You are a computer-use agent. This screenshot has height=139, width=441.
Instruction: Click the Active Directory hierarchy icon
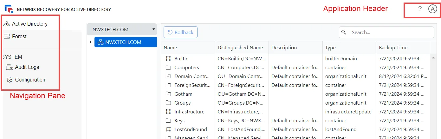7,24
